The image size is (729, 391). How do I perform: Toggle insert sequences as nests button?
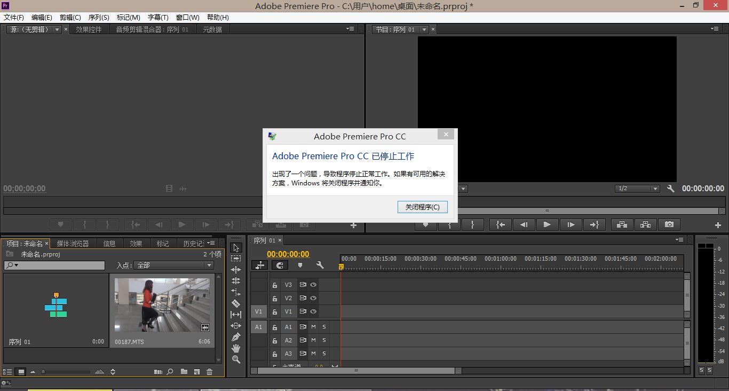point(260,265)
